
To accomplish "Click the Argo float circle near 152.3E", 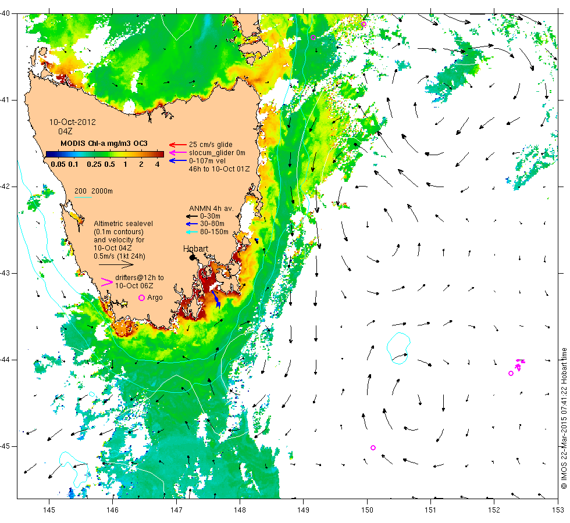I will [x=511, y=373].
